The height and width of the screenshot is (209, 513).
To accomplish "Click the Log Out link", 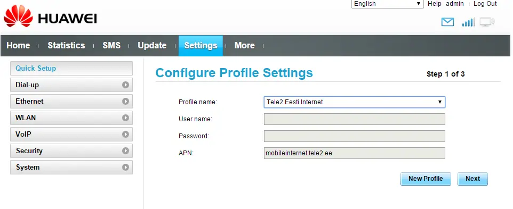I will (x=485, y=4).
